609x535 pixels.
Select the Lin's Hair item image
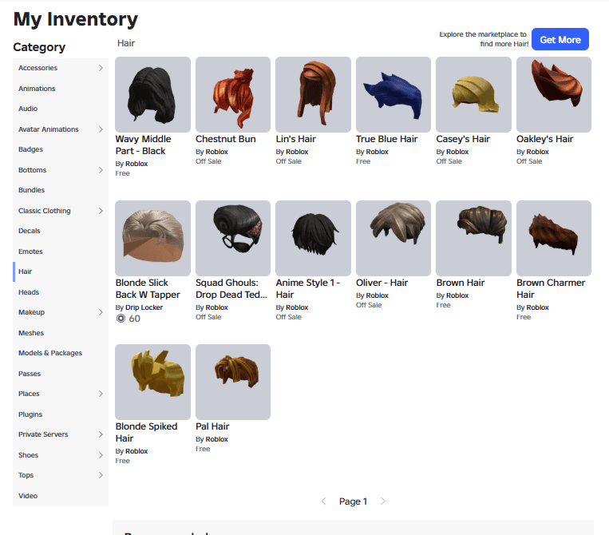click(313, 94)
